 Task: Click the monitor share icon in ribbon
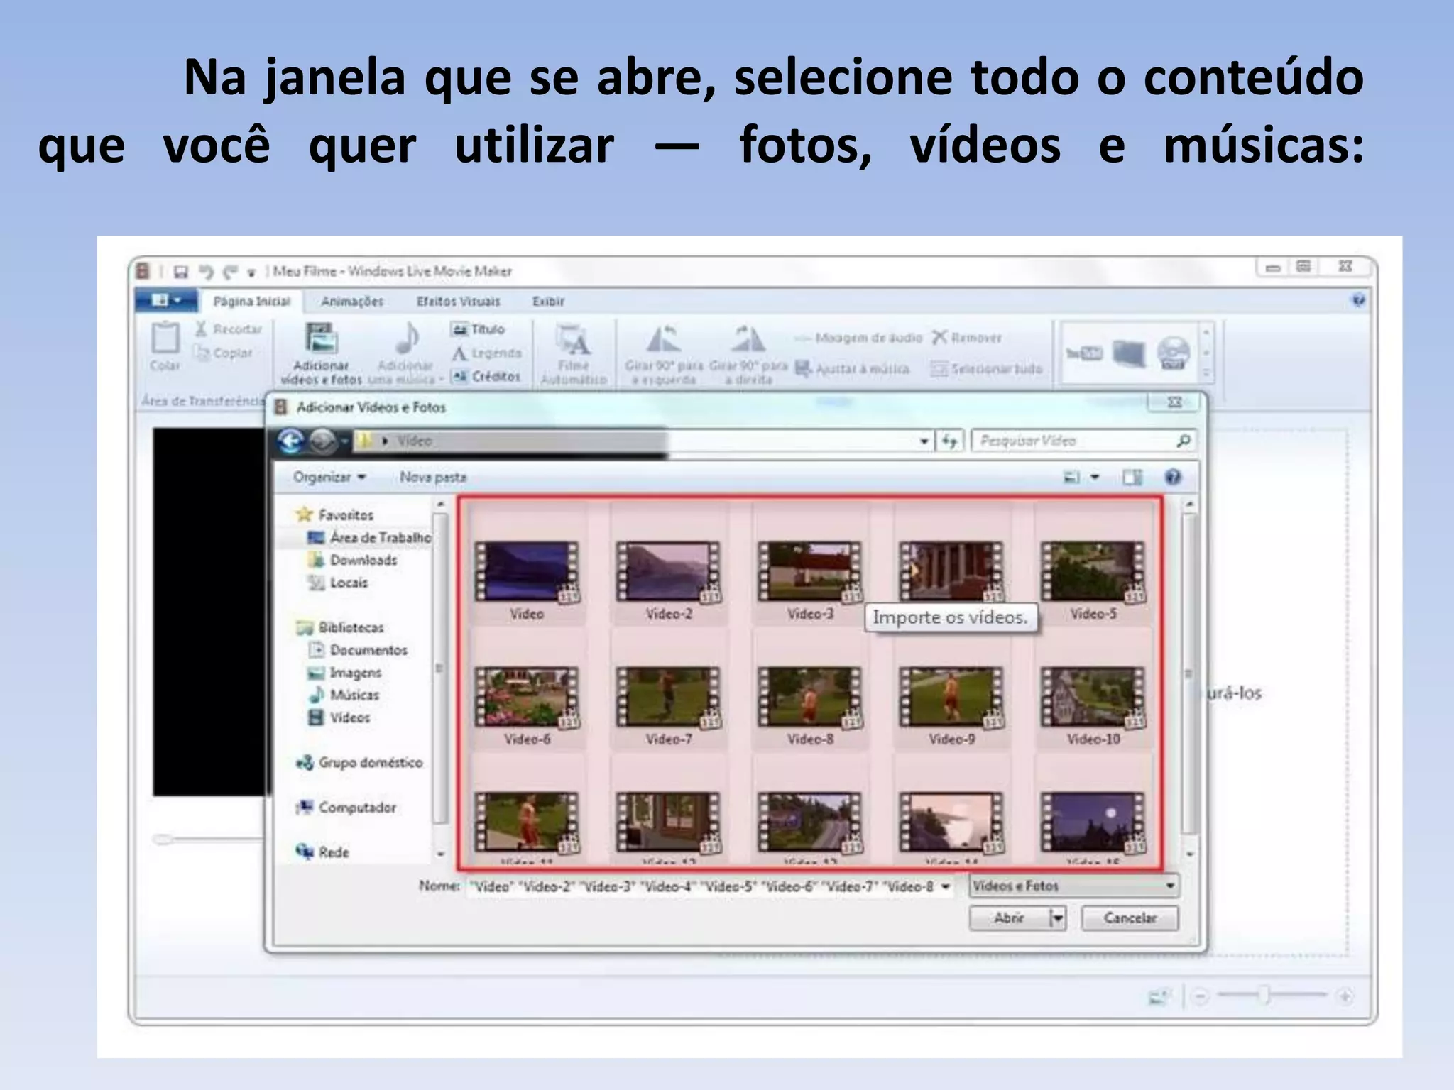[1130, 353]
